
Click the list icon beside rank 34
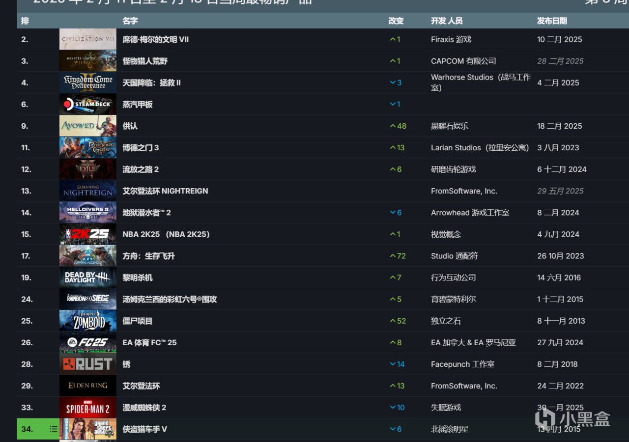tap(53, 429)
